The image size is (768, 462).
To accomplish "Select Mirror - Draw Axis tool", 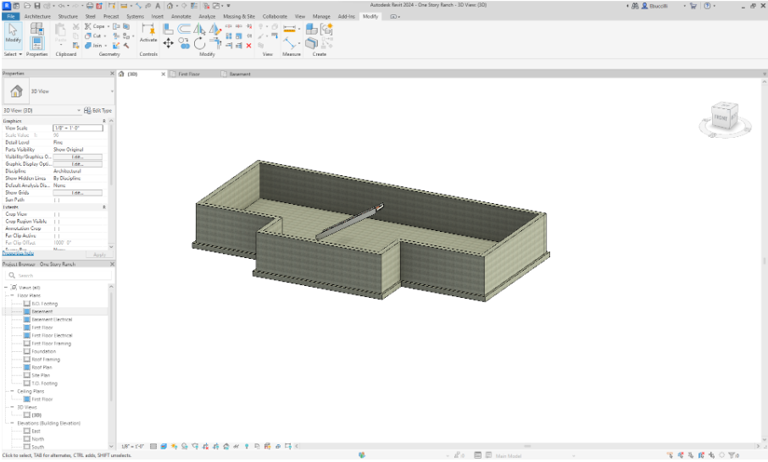I will point(214,29).
